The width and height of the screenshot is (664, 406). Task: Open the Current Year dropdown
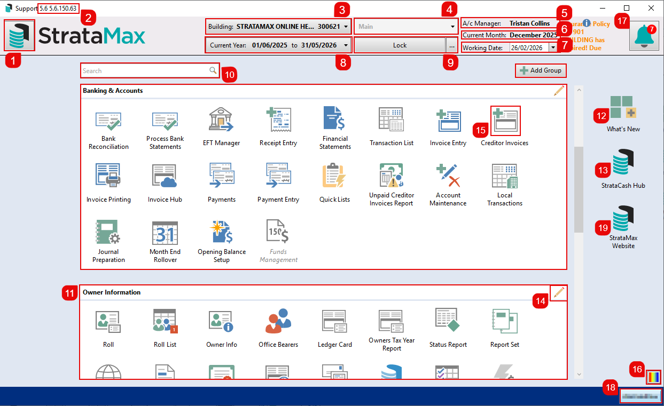[346, 45]
